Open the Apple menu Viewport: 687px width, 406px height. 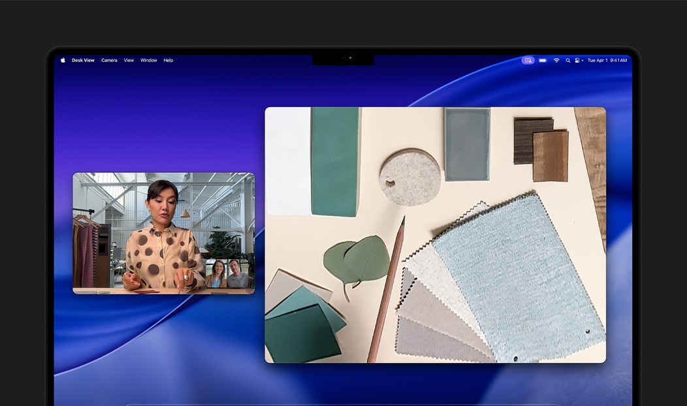coord(62,60)
